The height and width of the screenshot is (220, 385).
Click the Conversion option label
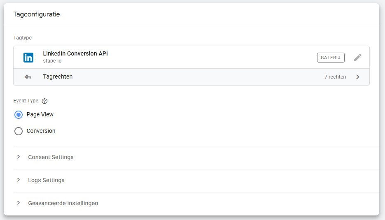[41, 131]
